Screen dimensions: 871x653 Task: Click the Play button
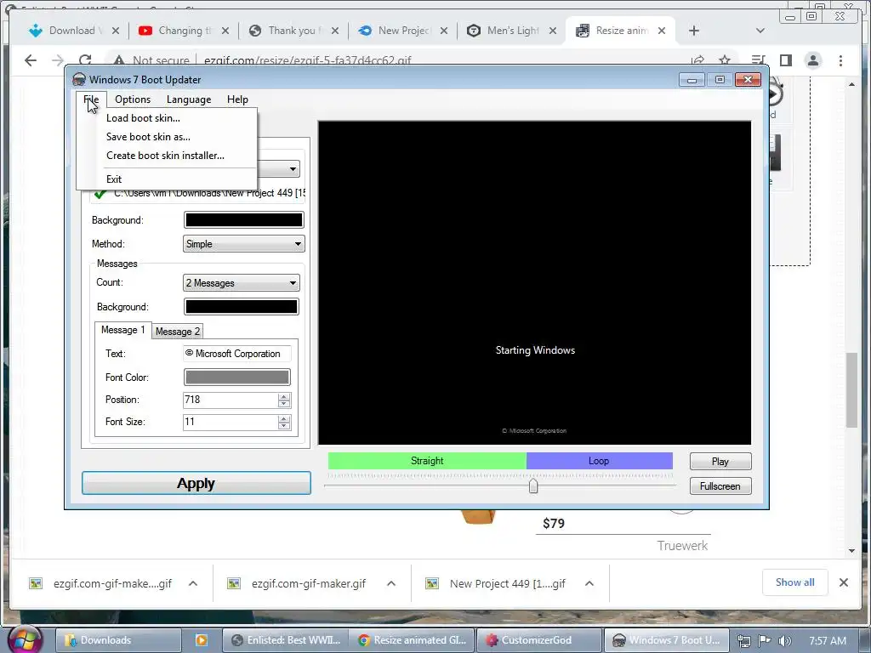click(x=720, y=462)
